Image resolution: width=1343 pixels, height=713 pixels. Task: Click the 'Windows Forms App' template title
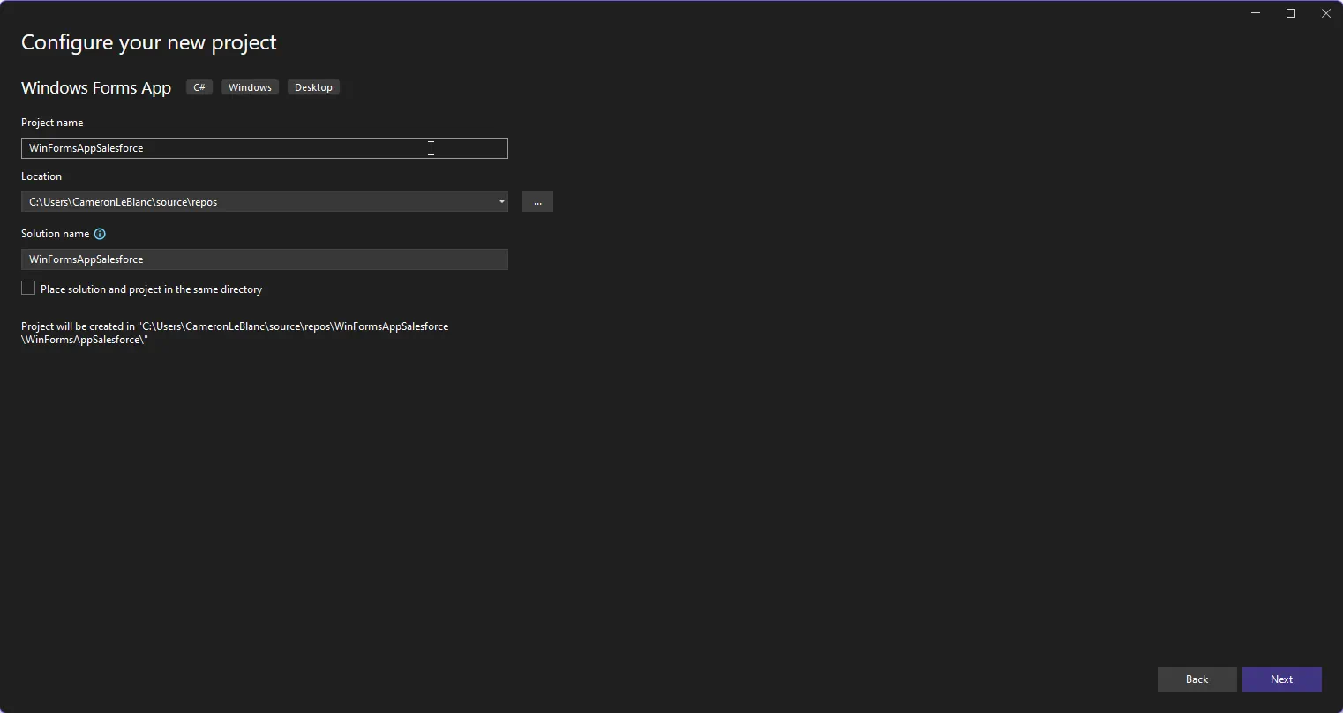point(96,87)
